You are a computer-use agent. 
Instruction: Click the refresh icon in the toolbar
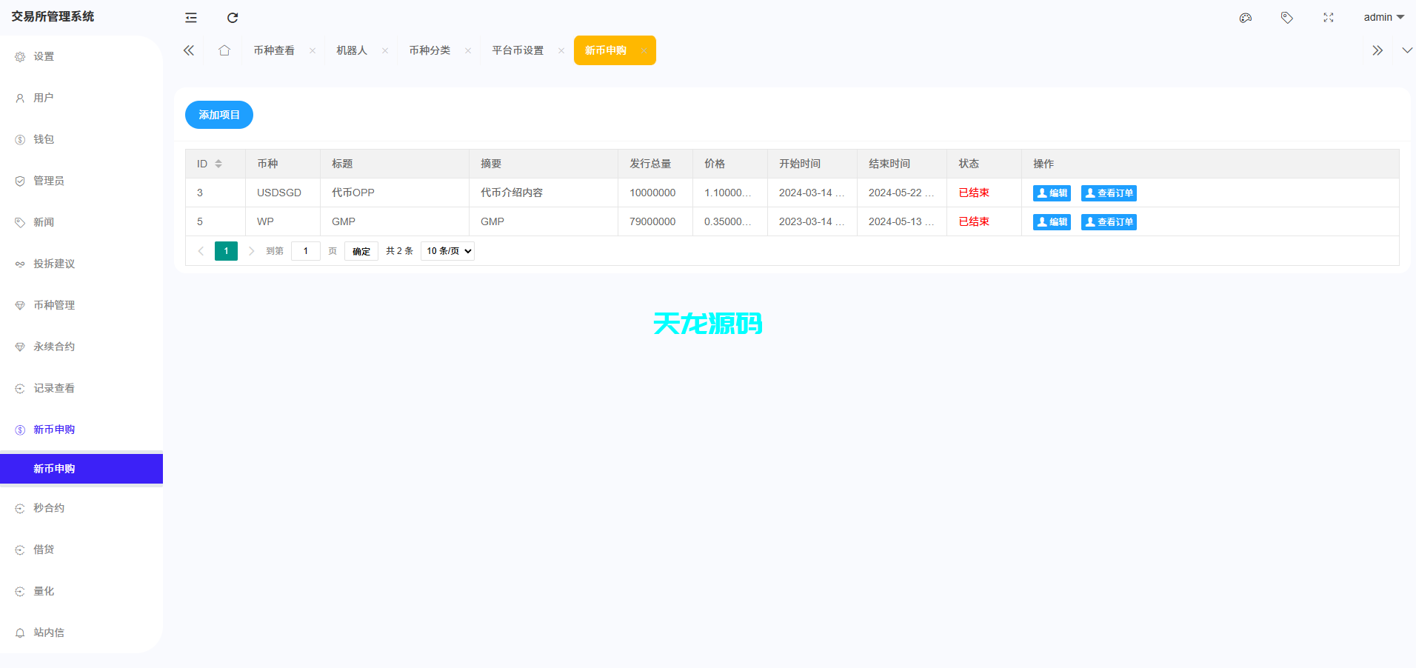pos(233,17)
